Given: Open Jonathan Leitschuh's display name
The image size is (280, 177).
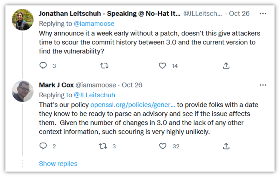Looking at the screenshot, I should click(x=109, y=14).
